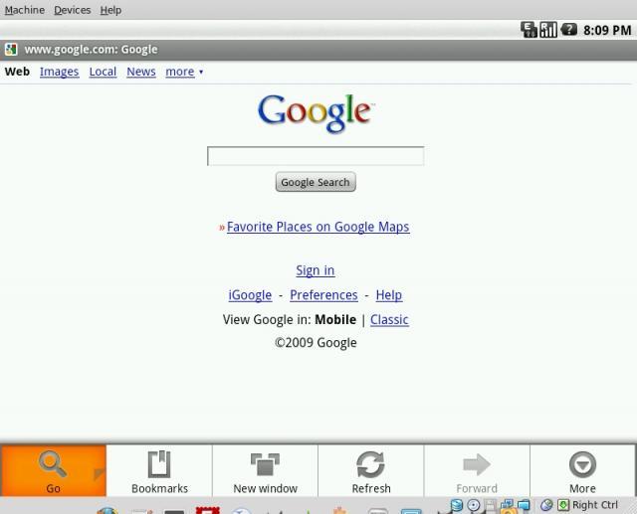637x514 pixels.
Task: Click the Sign in link
Action: pos(316,270)
